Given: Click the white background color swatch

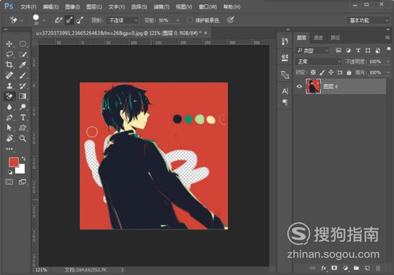Looking at the screenshot, I should [21, 170].
